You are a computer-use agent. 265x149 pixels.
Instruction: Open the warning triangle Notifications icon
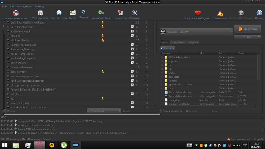(220, 14)
